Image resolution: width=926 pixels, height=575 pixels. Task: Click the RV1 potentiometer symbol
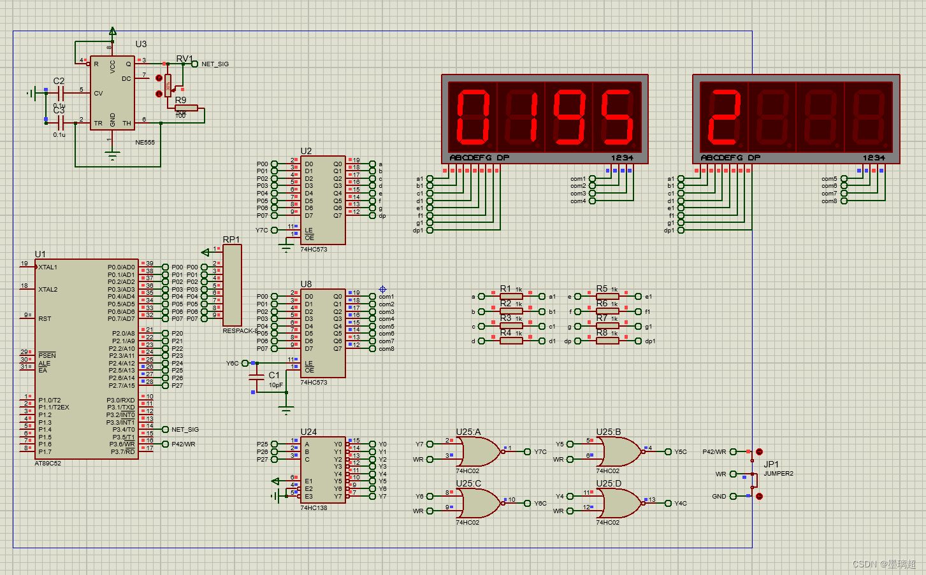tap(168, 84)
